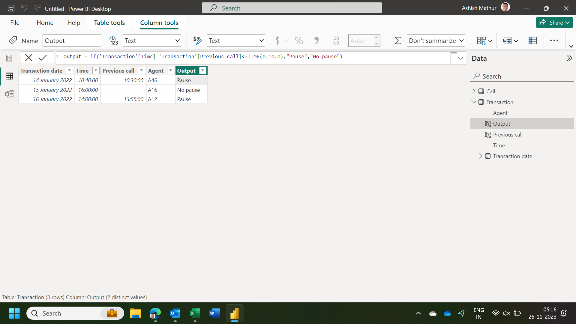Image resolution: width=576 pixels, height=324 pixels.
Task: Open the Help tab
Action: tap(74, 23)
